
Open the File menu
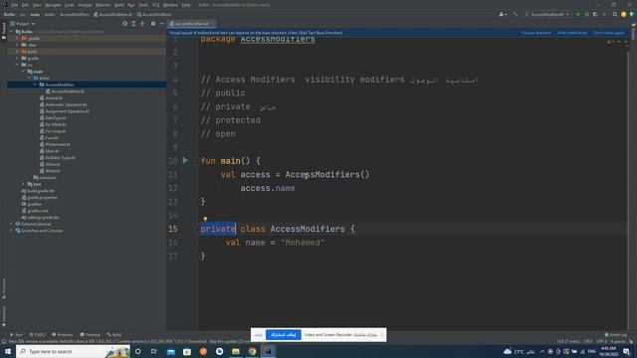pyautogui.click(x=15, y=5)
